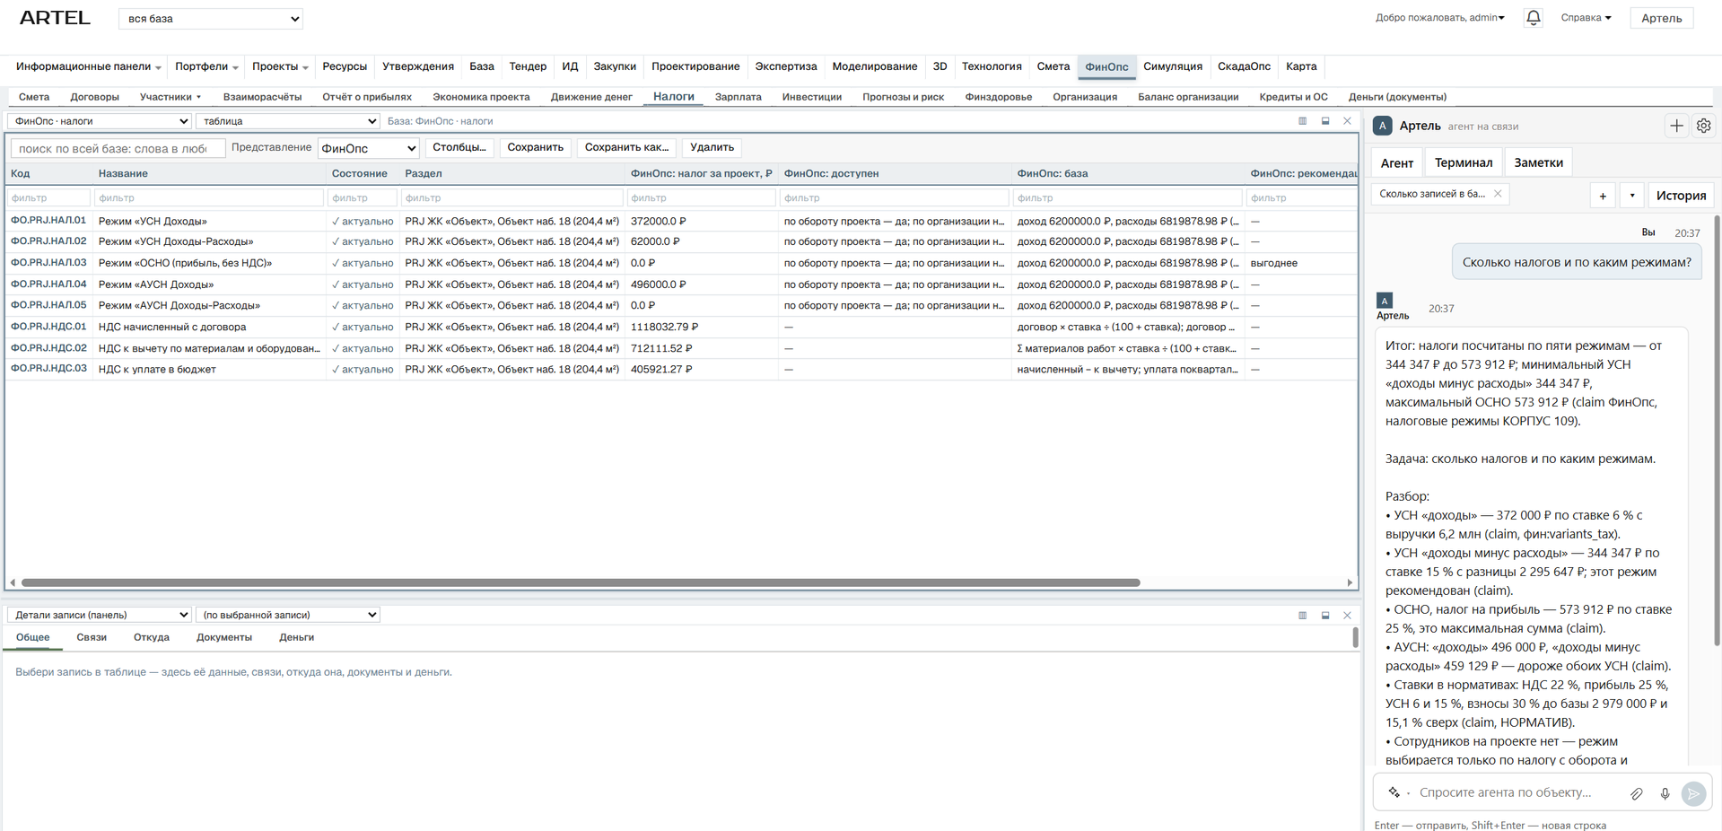Open the «таблица» view type dropdown
This screenshot has height=831, width=1722.
288,121
